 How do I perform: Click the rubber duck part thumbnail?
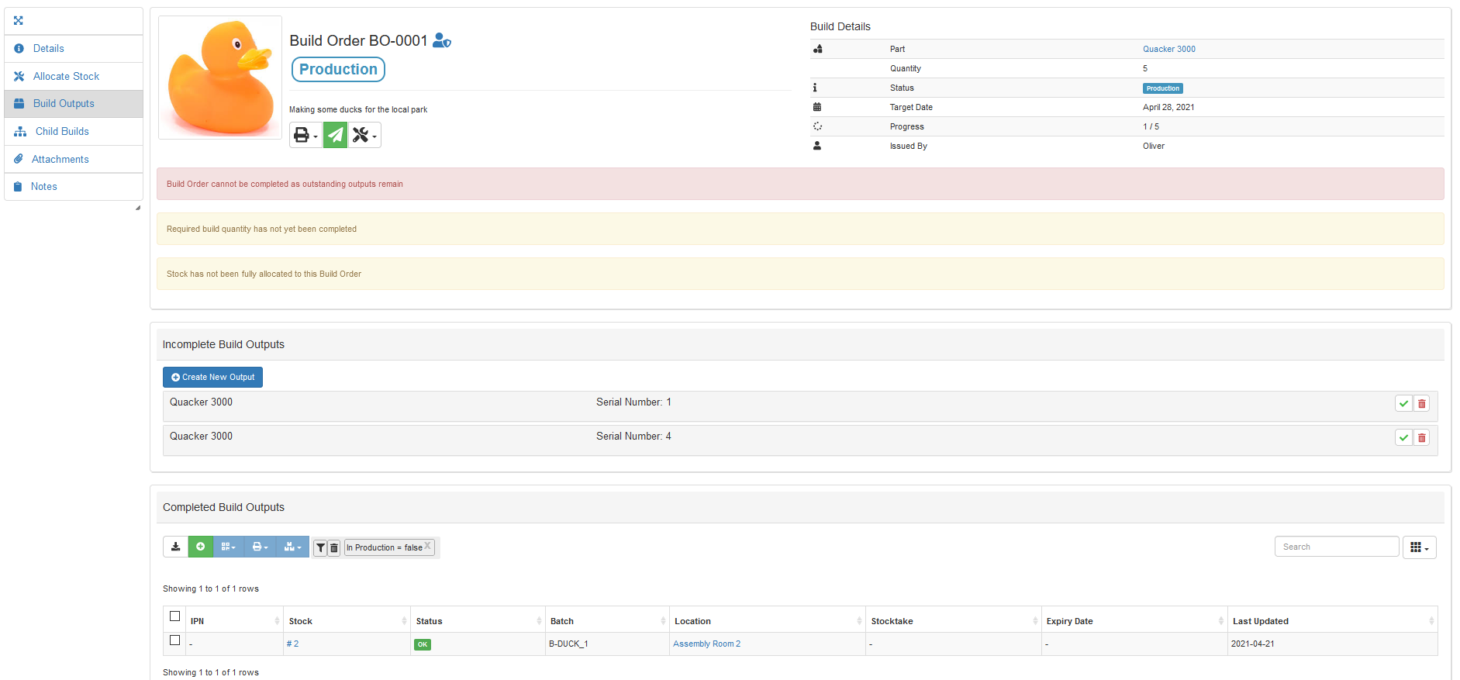click(220, 78)
